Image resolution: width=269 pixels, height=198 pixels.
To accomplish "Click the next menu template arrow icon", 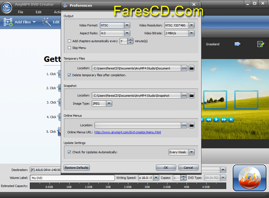I will tap(237, 44).
